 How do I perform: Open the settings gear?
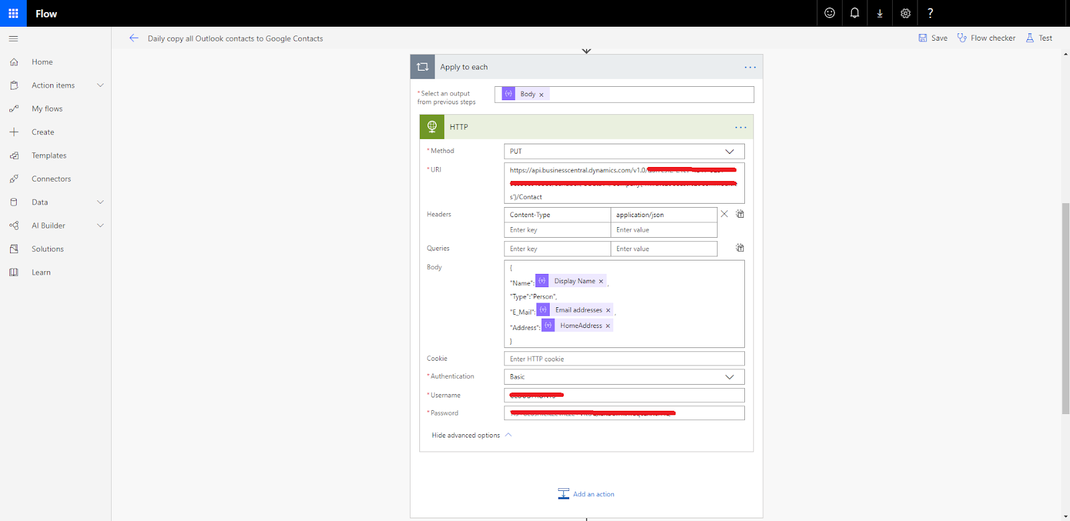point(905,13)
